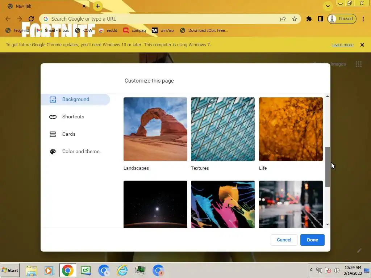Screen dimensions: 371x278
Task: Open the win7iso bookmark
Action: tap(163, 30)
